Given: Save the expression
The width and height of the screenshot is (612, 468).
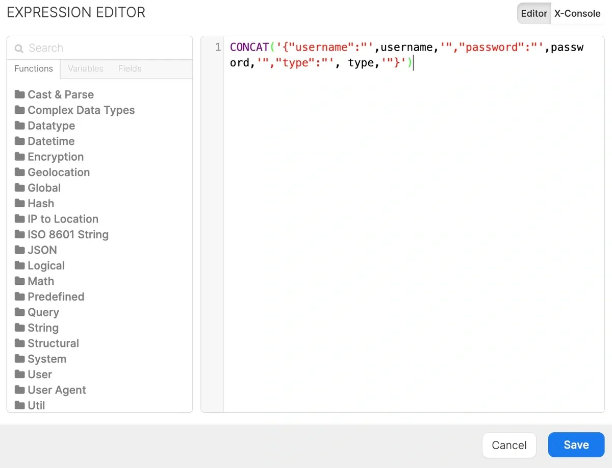Looking at the screenshot, I should point(576,445).
